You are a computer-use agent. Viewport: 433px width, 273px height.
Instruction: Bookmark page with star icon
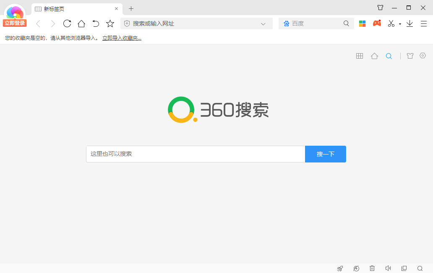110,23
